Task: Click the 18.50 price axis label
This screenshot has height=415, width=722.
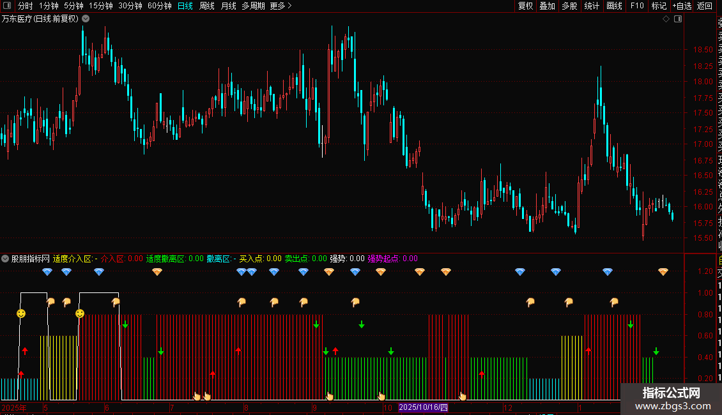Action: 703,50
